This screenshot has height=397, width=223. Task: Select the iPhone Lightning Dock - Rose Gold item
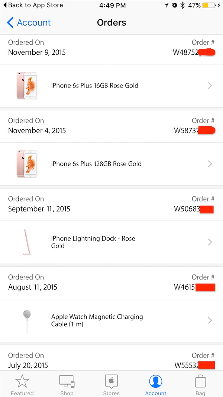tap(93, 242)
